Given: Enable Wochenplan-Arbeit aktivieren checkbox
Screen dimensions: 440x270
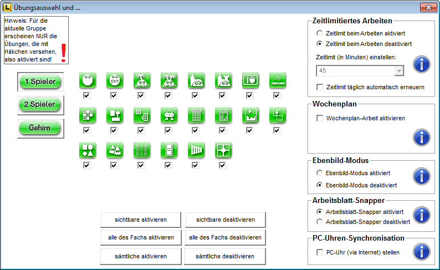Looking at the screenshot, I should pos(320,118).
